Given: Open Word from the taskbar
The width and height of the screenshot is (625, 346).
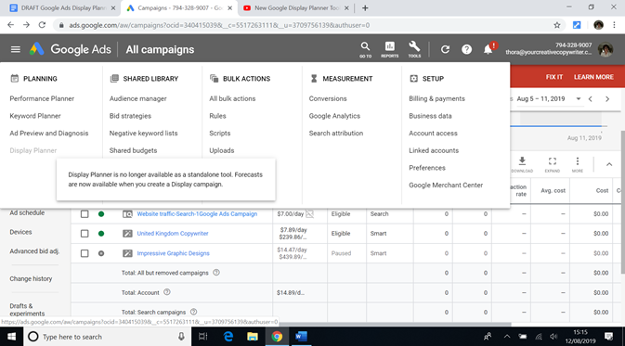Looking at the screenshot, I should [301, 337].
